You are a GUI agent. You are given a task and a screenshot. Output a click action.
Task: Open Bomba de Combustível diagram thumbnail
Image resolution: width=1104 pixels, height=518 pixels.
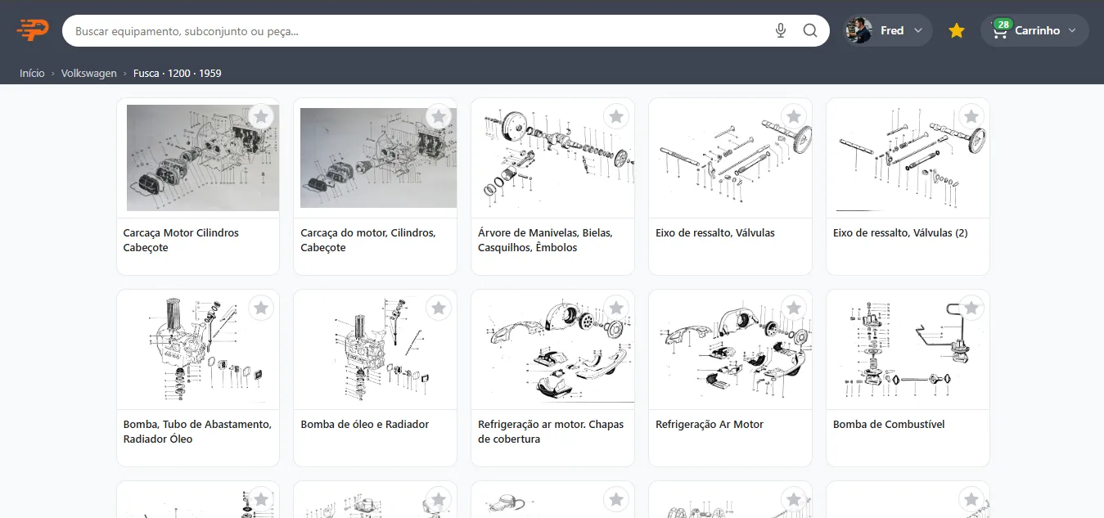(x=908, y=349)
